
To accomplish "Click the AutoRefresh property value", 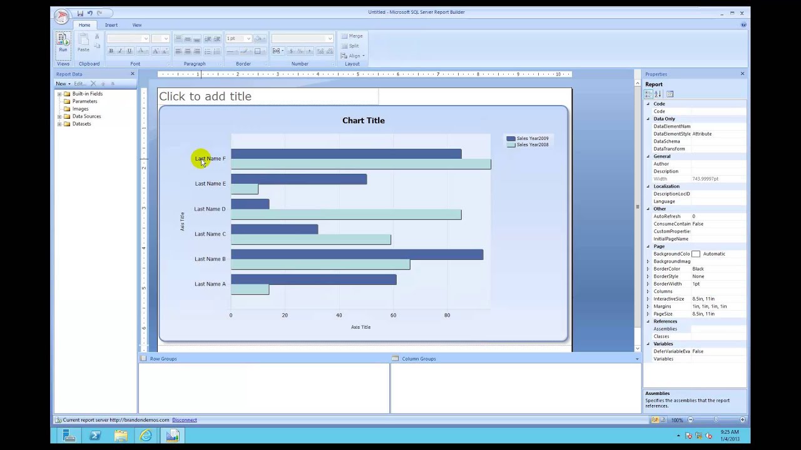I will [x=718, y=216].
